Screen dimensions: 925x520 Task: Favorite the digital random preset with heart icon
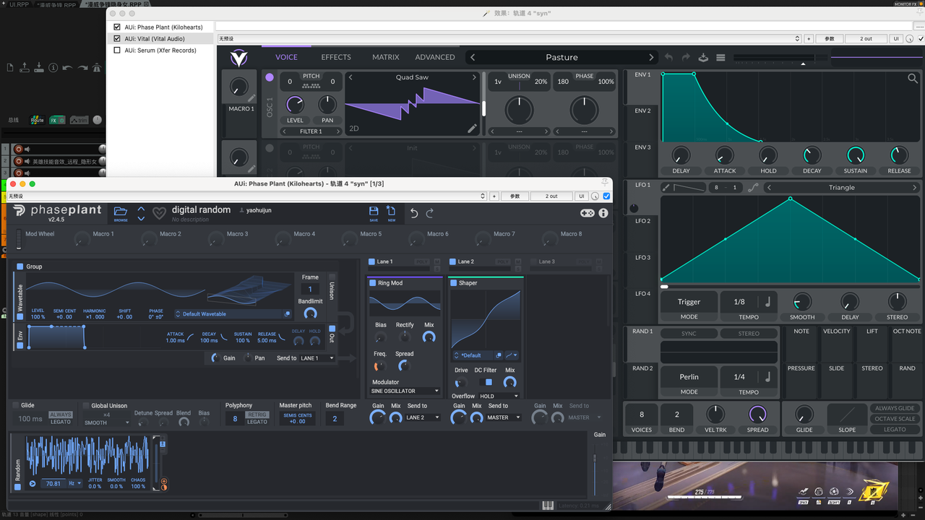pos(159,213)
